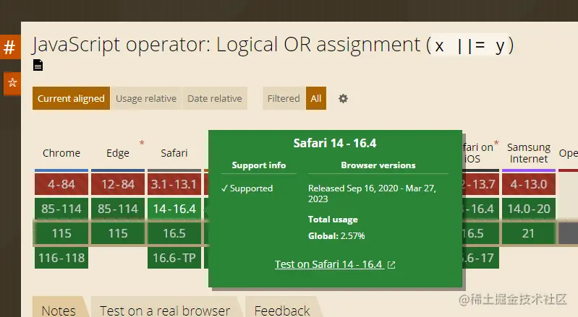Click the Chrome 4-84 version cell

(61, 184)
